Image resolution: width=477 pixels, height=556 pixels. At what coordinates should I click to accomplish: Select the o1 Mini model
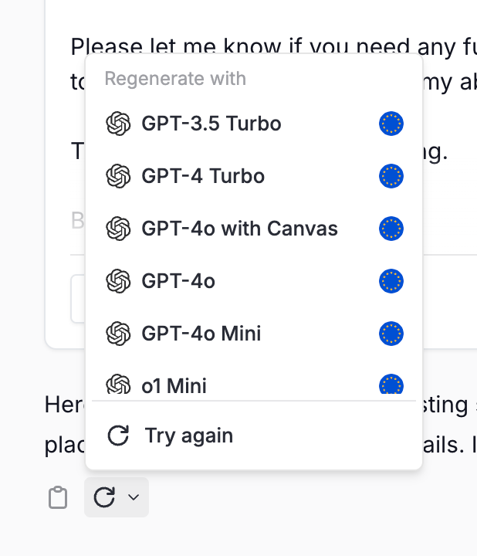pyautogui.click(x=174, y=385)
